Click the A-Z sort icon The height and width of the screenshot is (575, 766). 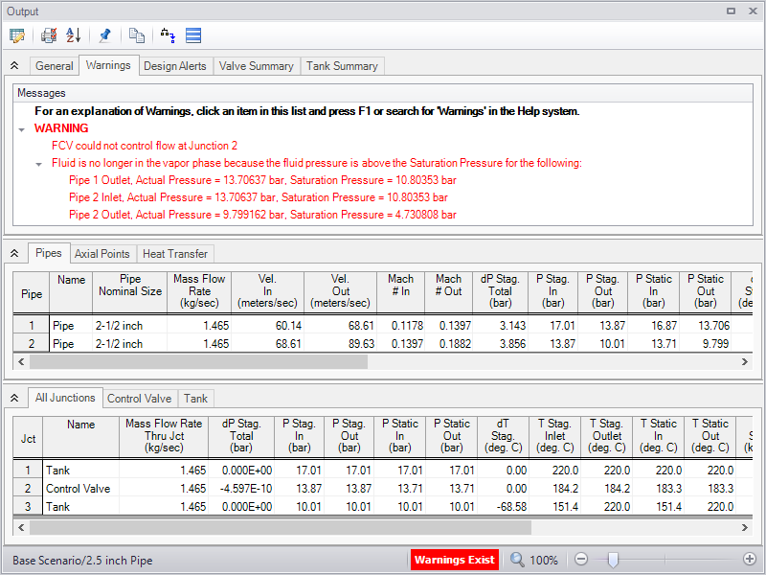73,35
